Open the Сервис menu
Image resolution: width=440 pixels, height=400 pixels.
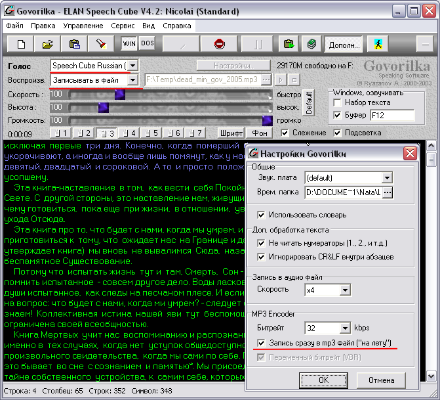[x=123, y=26]
